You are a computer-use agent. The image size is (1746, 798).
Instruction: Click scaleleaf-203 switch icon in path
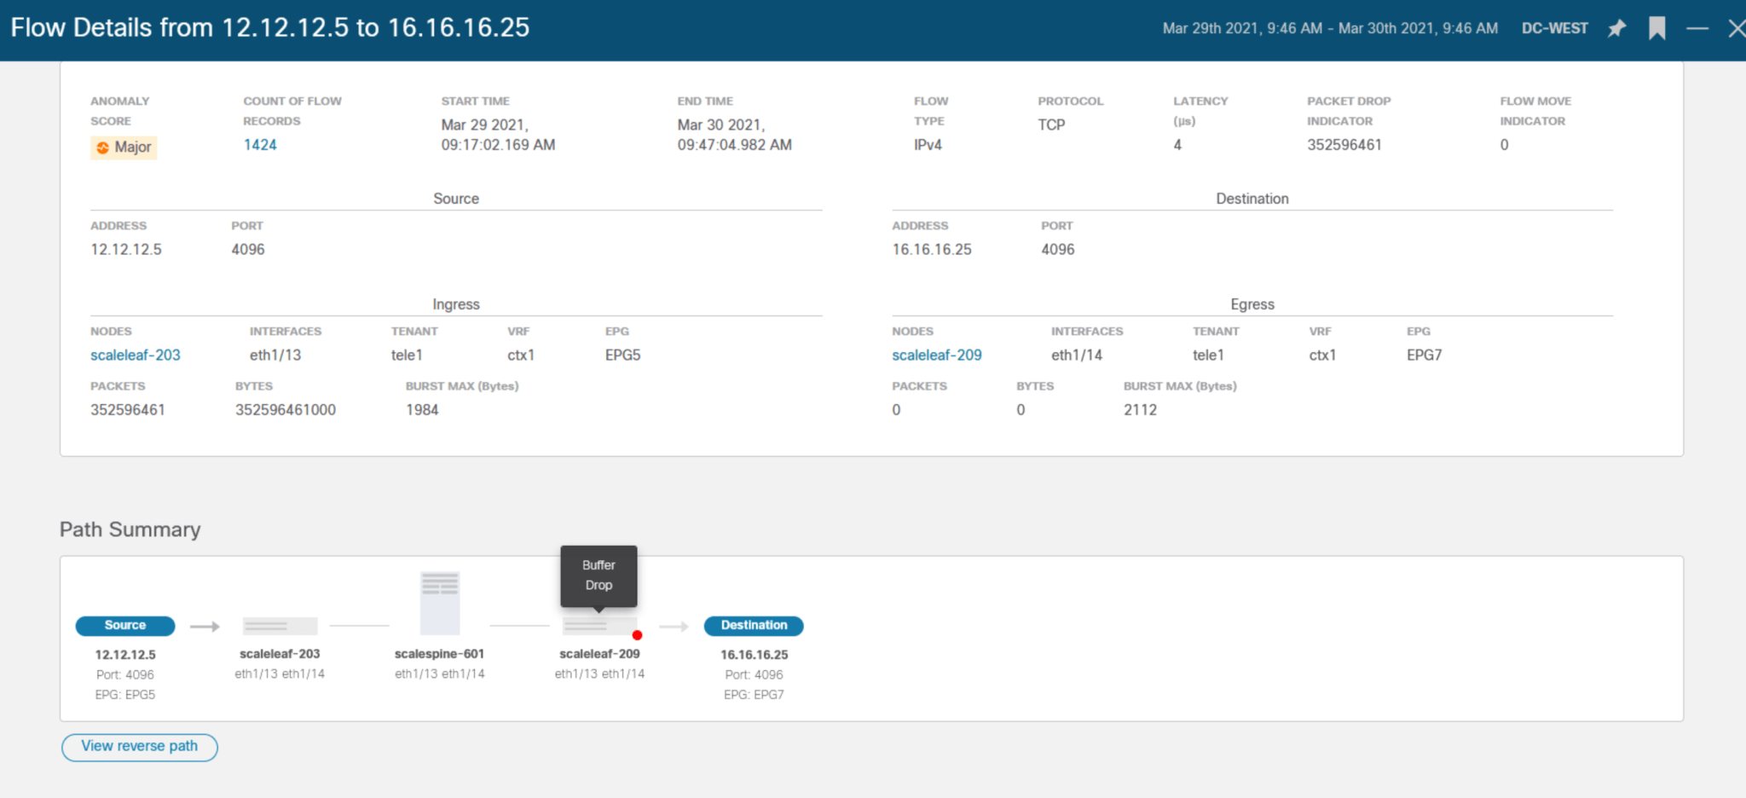pos(280,627)
